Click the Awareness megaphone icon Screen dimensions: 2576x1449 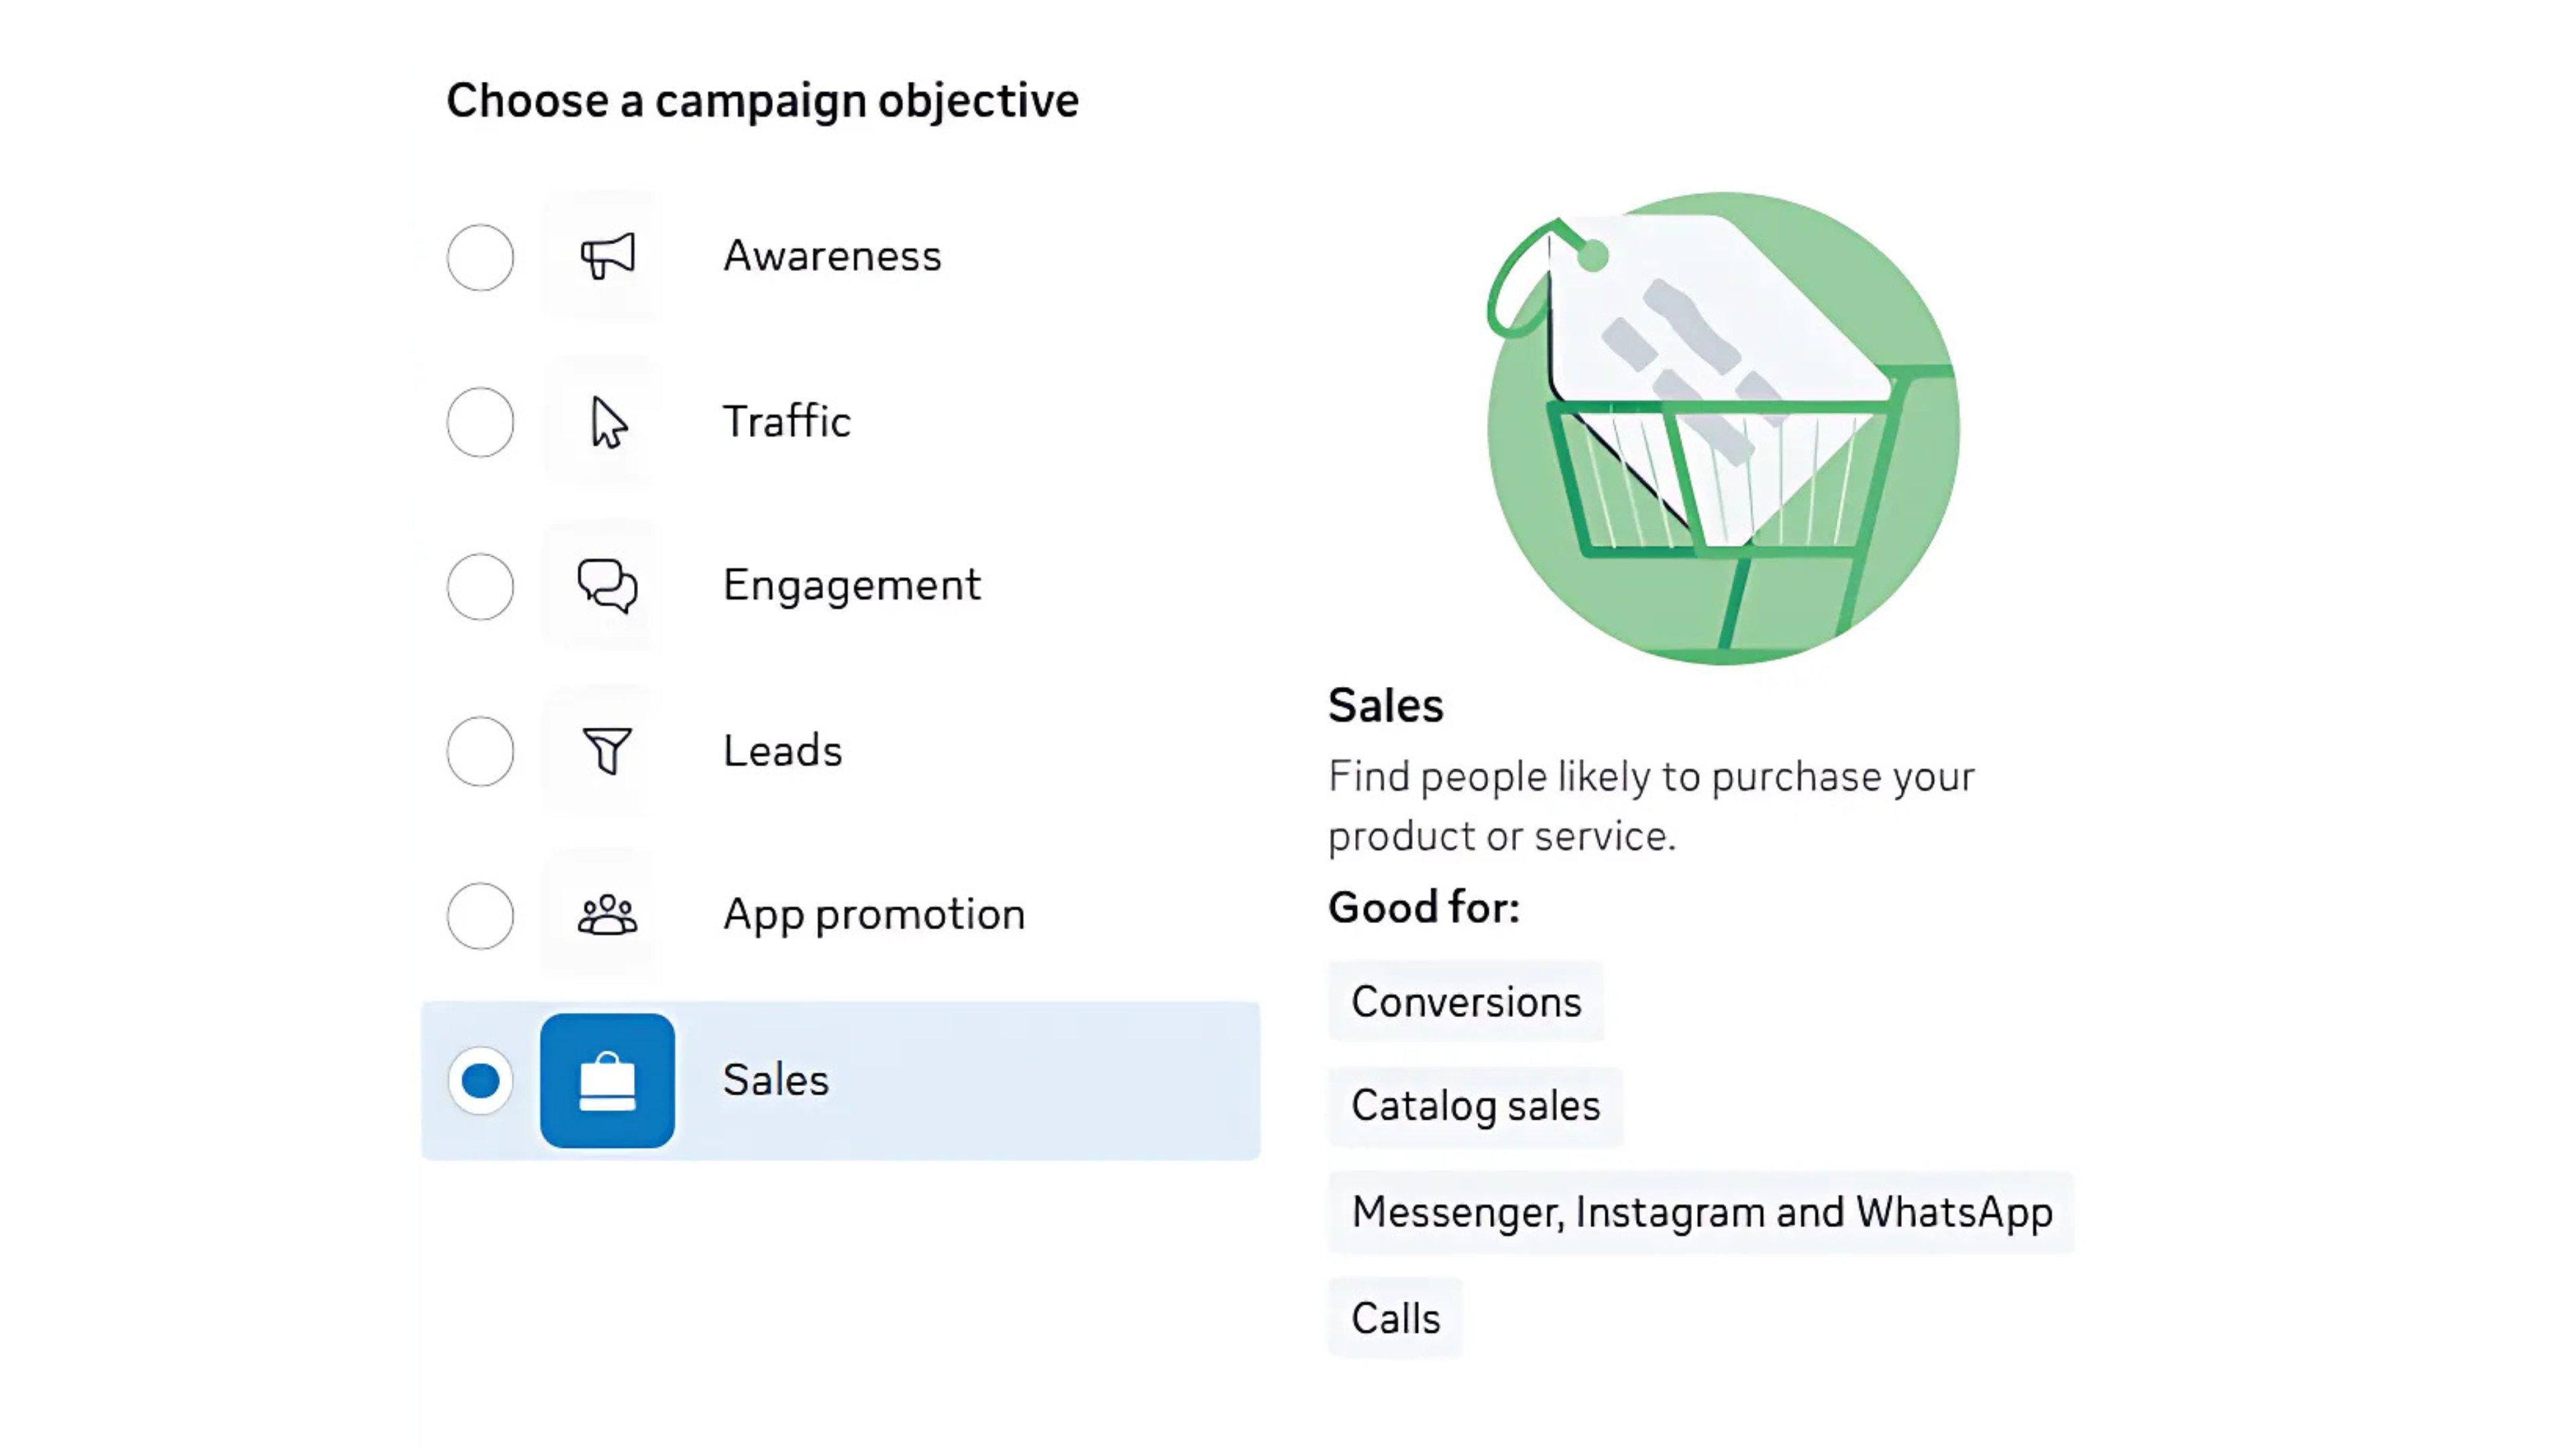[607, 256]
